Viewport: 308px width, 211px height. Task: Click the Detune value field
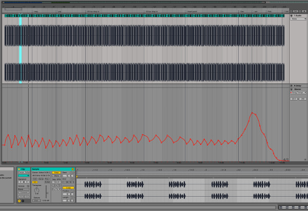[x=37, y=200]
